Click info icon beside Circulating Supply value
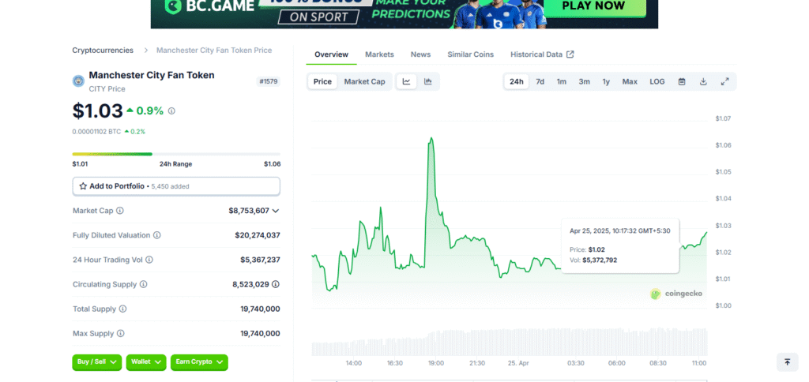Screen dimensions: 809x382 [x=275, y=284]
